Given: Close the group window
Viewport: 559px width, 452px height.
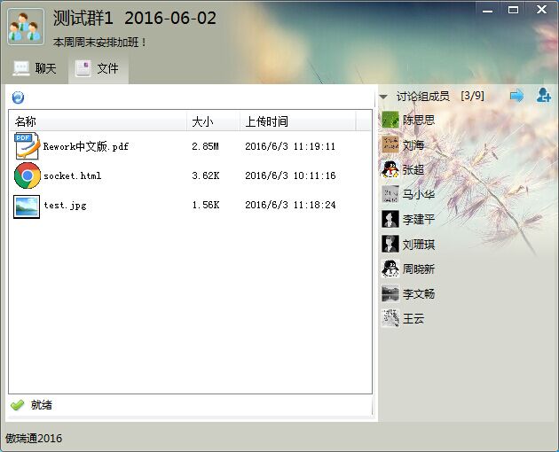Looking at the screenshot, I should coord(542,10).
